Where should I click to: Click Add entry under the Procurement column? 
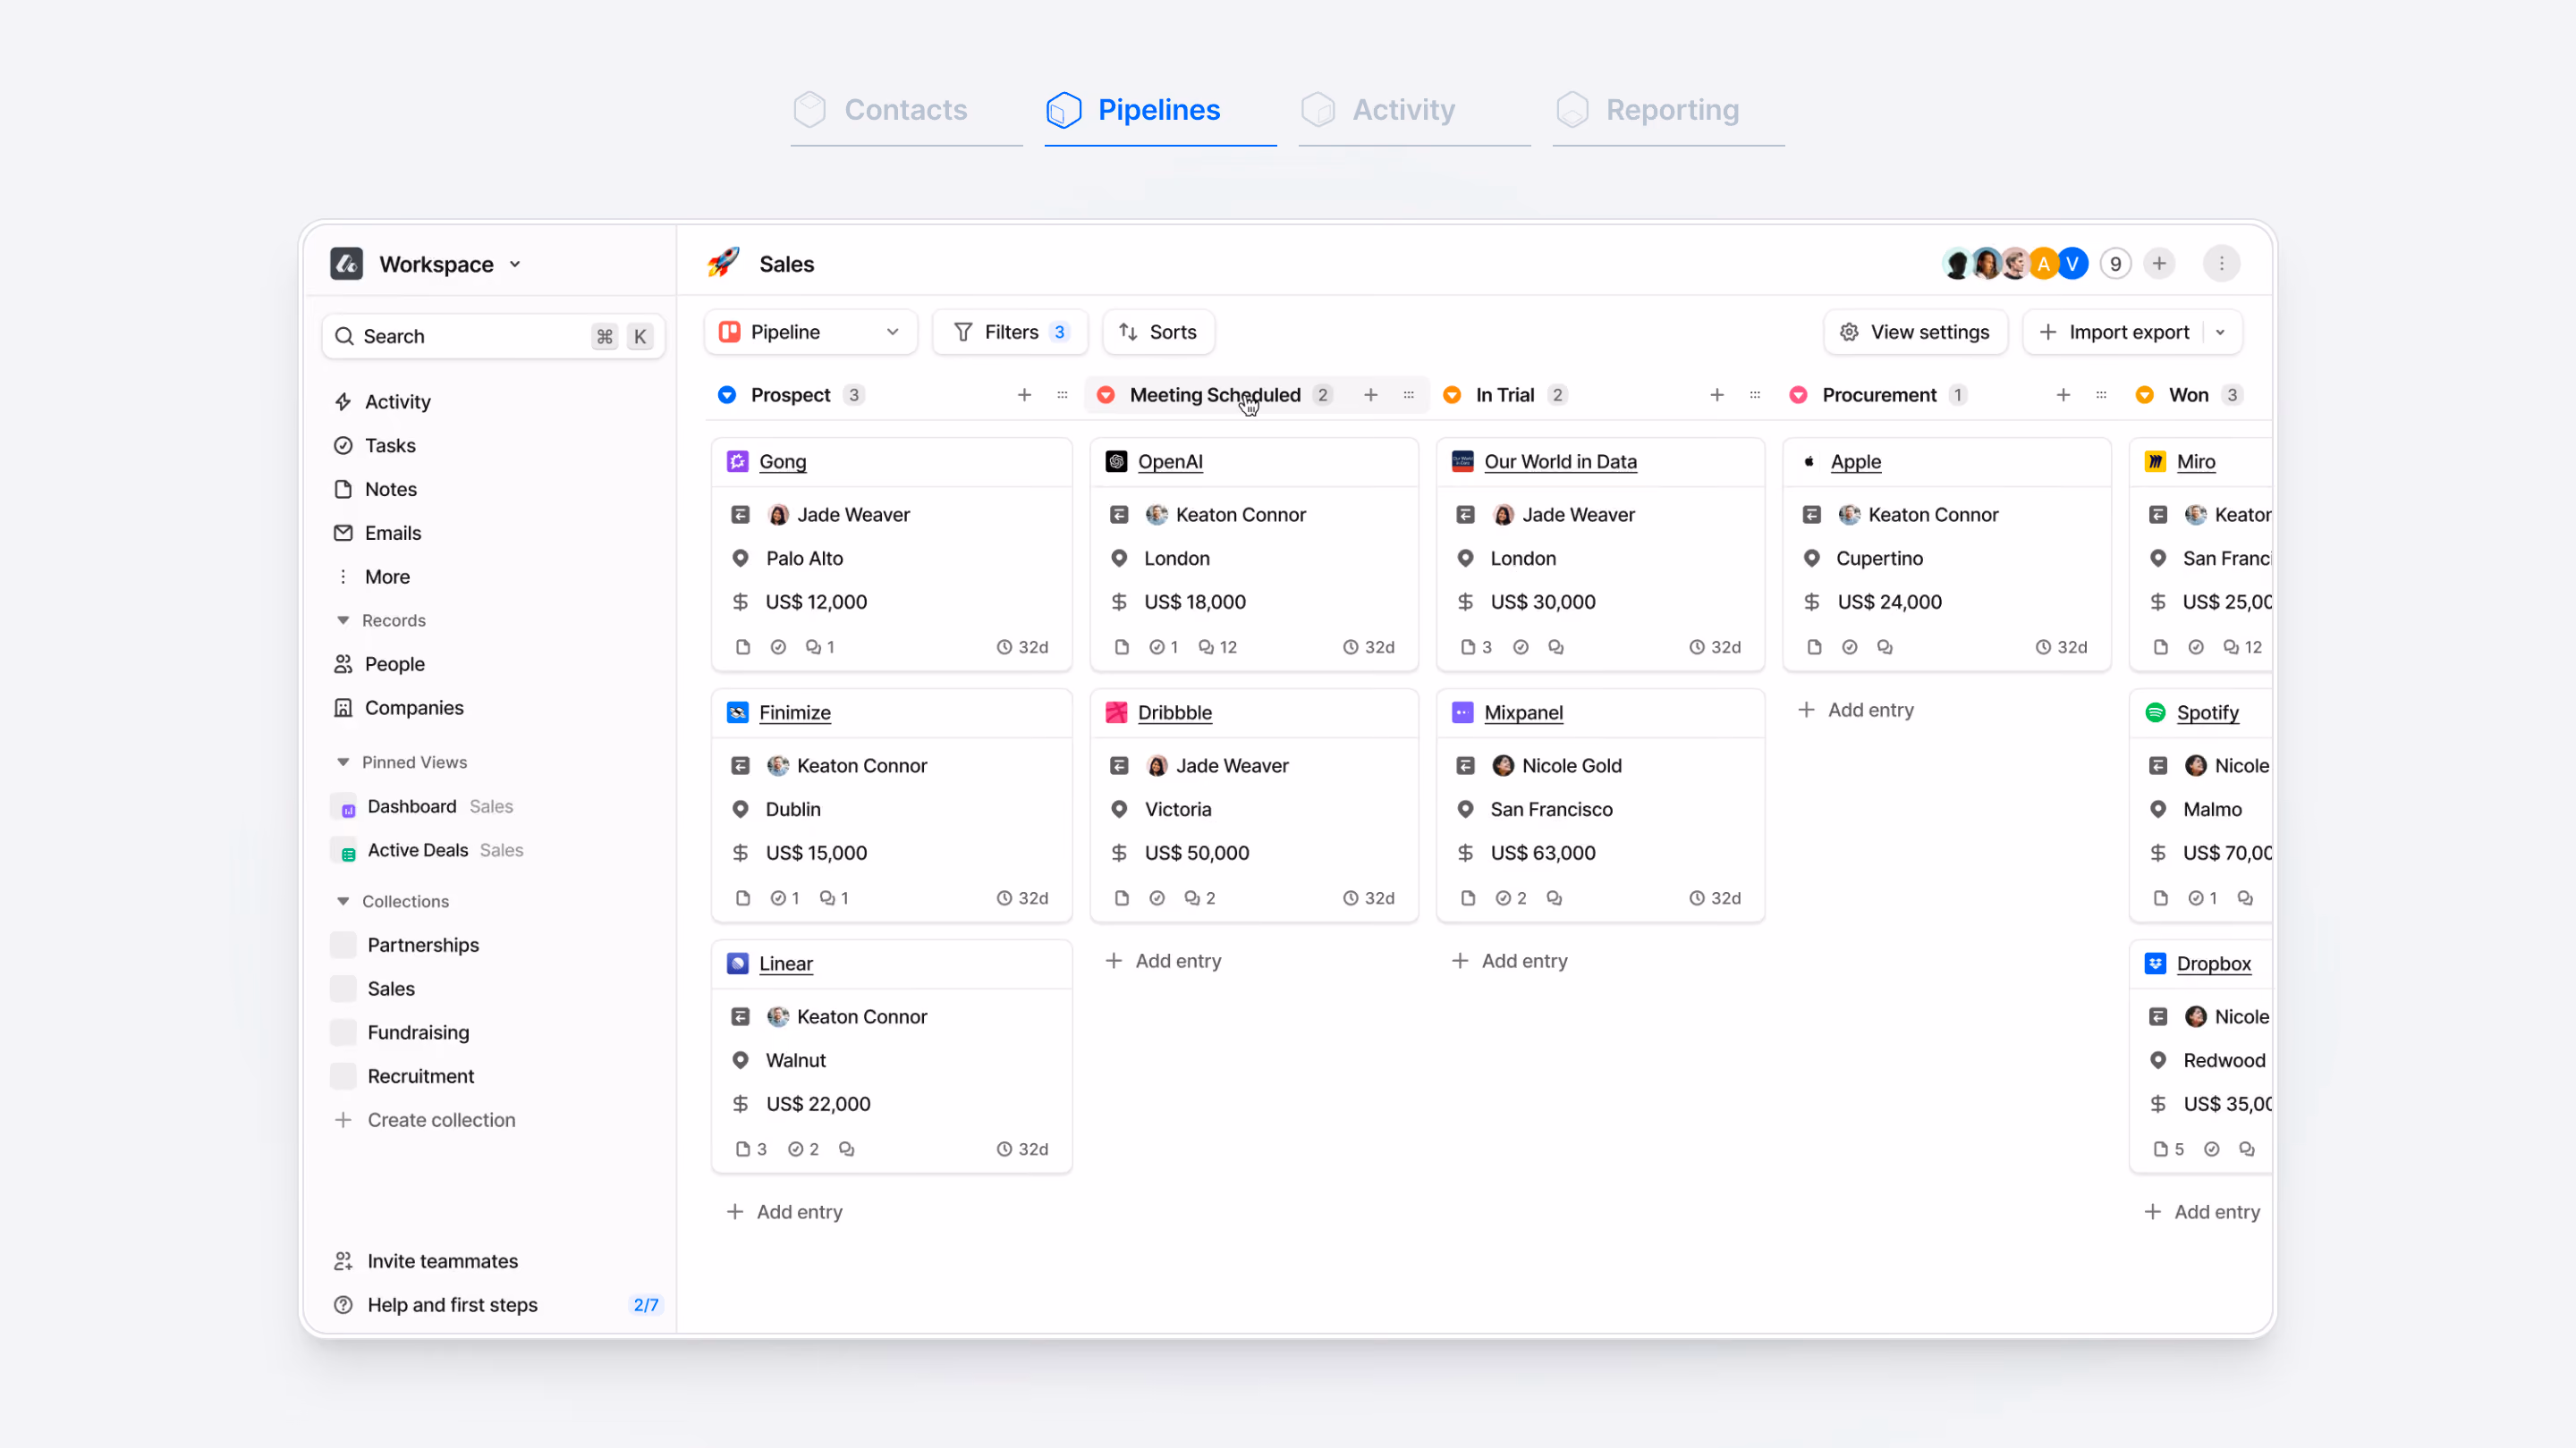point(1855,711)
